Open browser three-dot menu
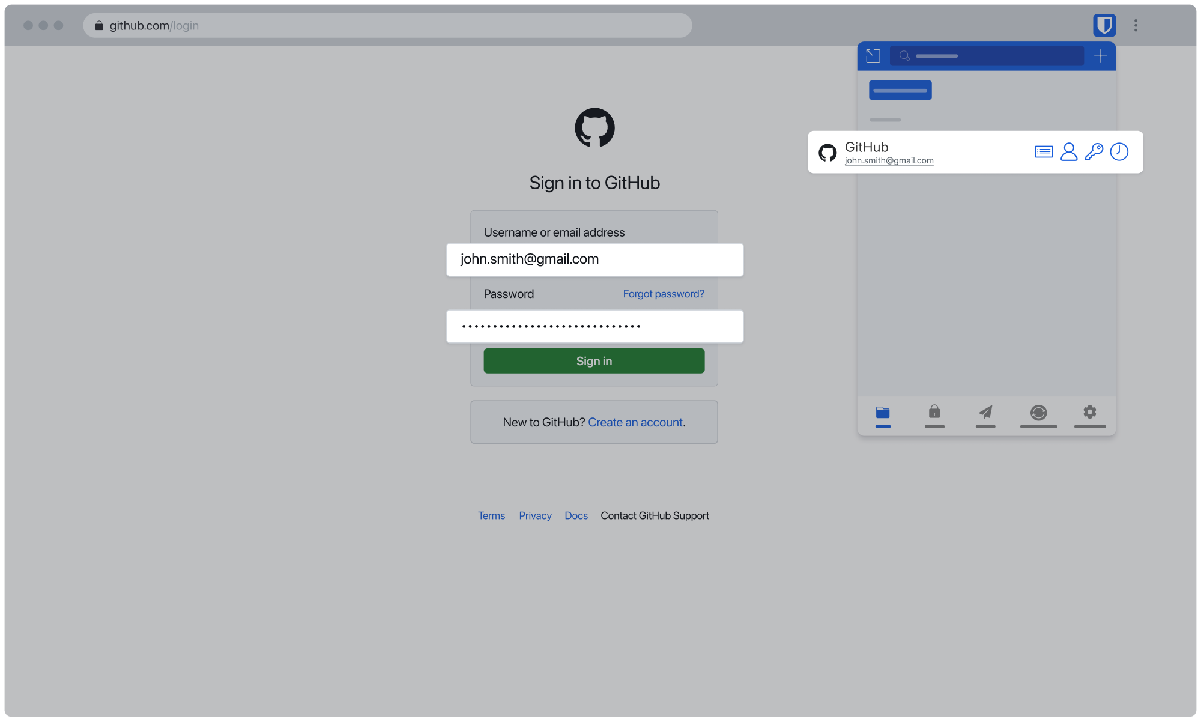This screenshot has height=722, width=1201. (1136, 25)
